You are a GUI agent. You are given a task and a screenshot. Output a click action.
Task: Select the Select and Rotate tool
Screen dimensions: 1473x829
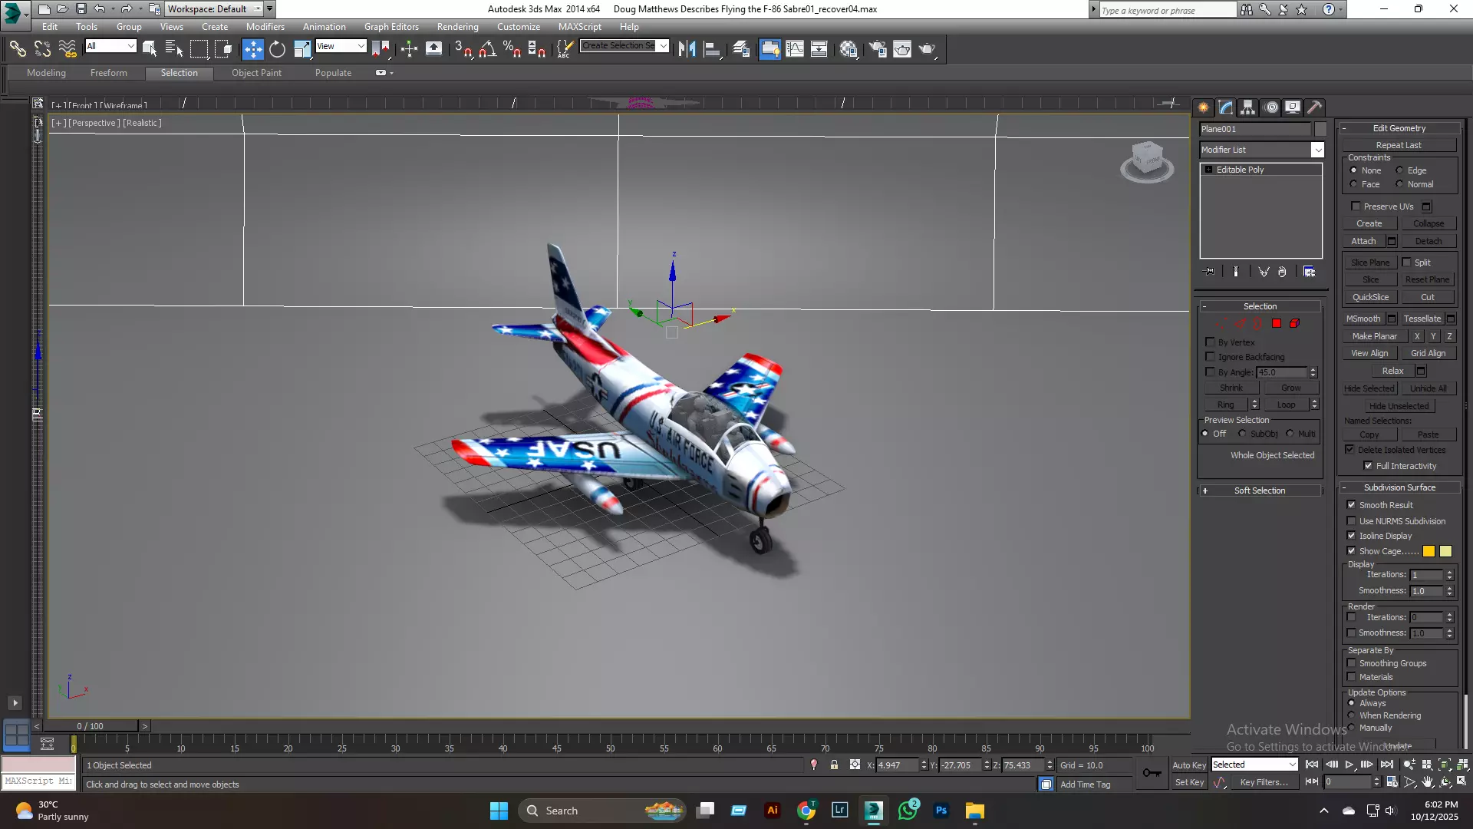(277, 49)
